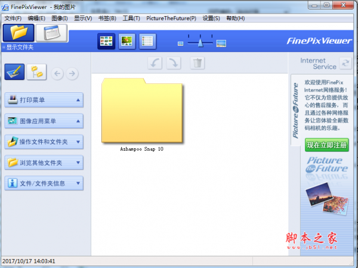This screenshot has height=268, width=358.
Task: Collapse the 打印菜单 panel arrow
Action: click(78, 100)
